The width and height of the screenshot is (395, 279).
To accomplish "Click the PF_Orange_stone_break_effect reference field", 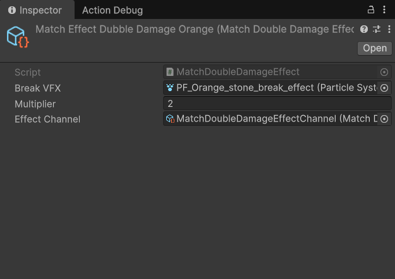I will [x=271, y=88].
